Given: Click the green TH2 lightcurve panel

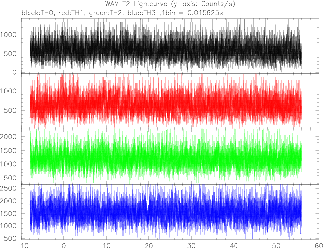Looking at the screenshot, I should point(171,156).
